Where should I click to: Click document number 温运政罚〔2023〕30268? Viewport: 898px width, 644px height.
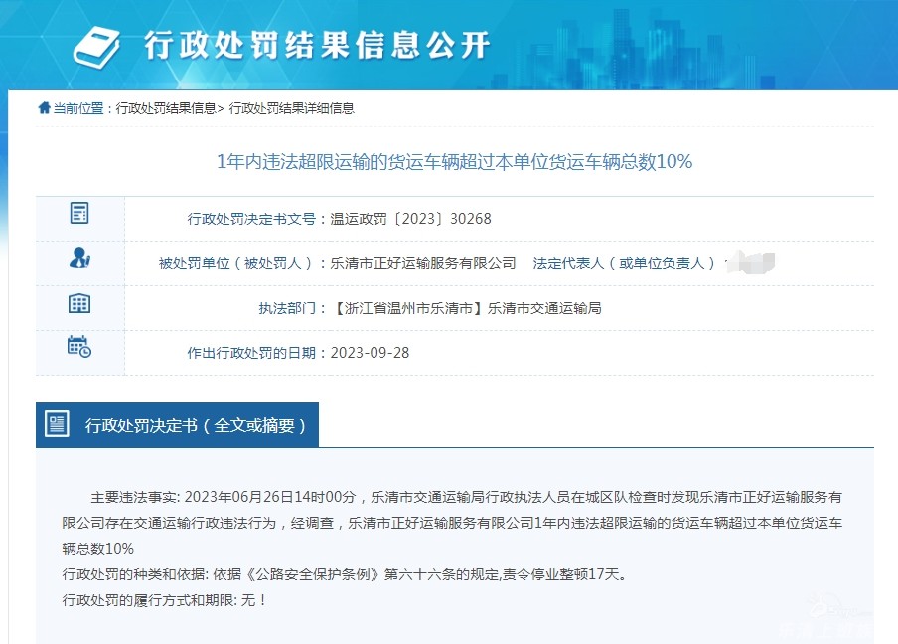pos(410,219)
